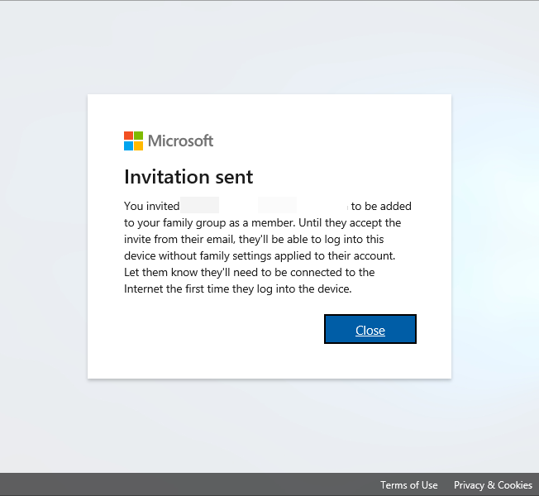Click the "invite from their email" line

254,239
